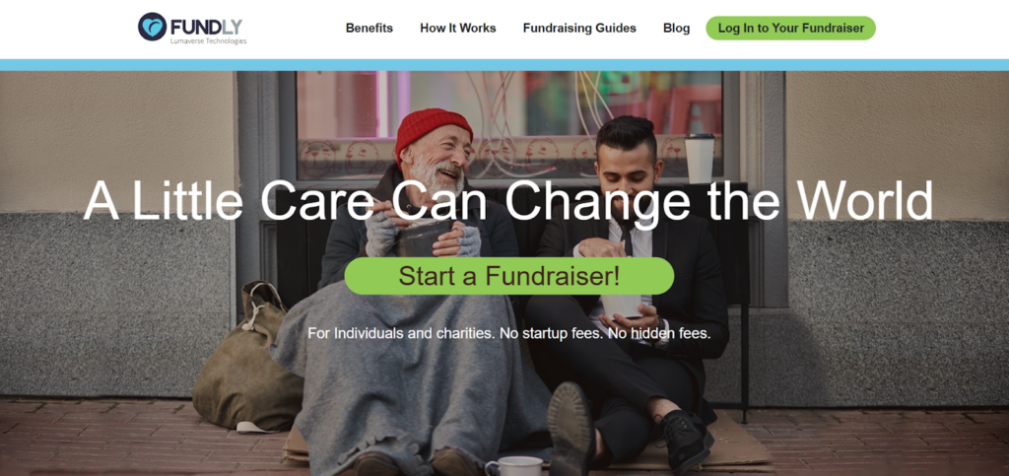The height and width of the screenshot is (476, 1009).
Task: Open the Benefits navigation item
Action: (370, 29)
